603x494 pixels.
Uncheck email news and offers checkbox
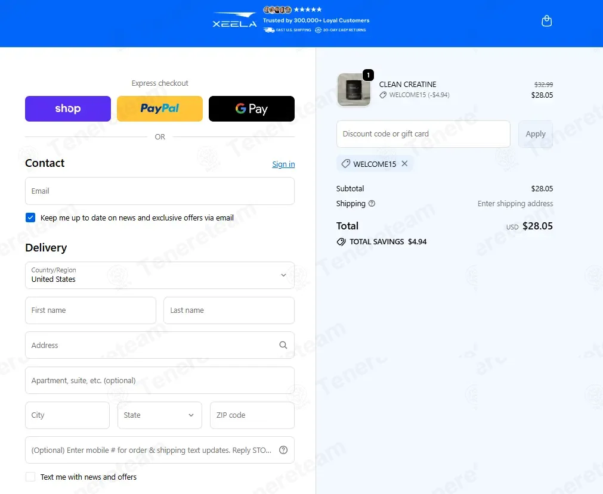[x=30, y=218]
